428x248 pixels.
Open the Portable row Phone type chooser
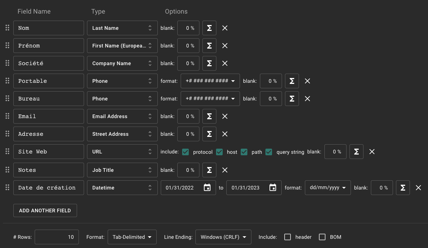[x=122, y=81]
